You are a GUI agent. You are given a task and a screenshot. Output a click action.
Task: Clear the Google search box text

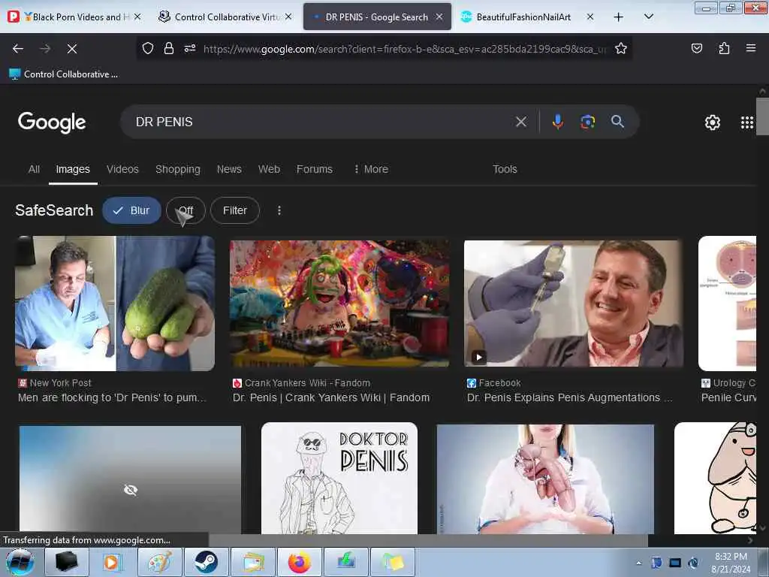tap(521, 122)
